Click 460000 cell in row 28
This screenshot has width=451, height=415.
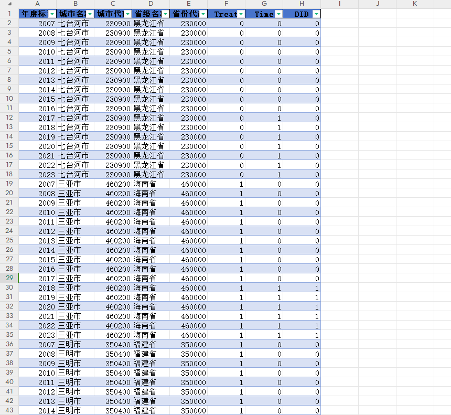188,269
